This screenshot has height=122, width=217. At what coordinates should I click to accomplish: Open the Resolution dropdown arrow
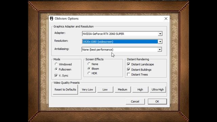pos(160,42)
